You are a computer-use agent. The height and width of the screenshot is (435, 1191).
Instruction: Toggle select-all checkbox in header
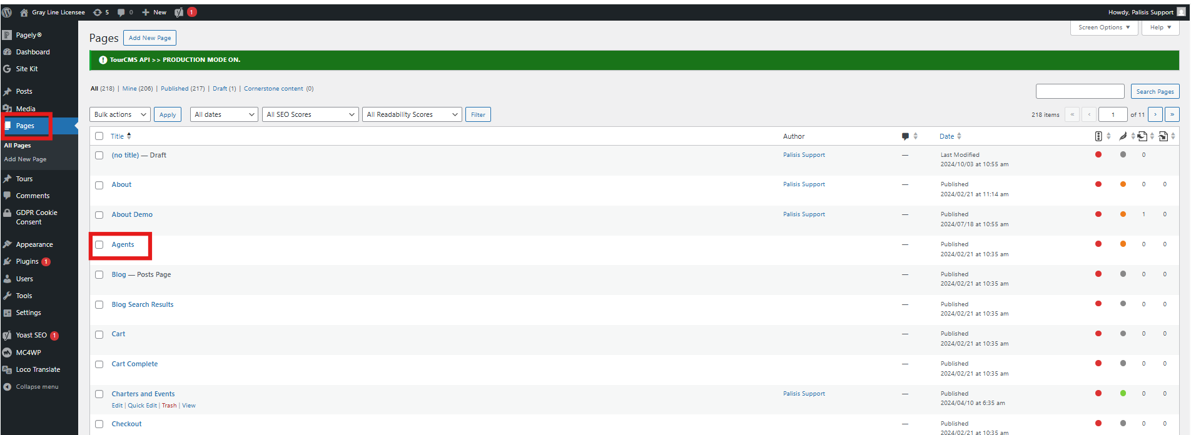click(x=99, y=136)
